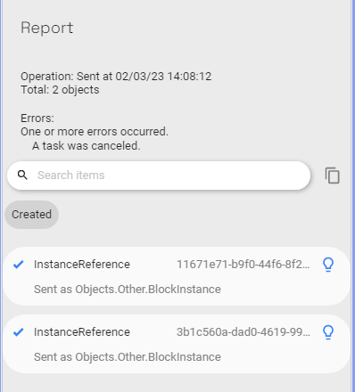355x392 pixels.
Task: Click the search magnifier icon
Action: click(x=22, y=176)
